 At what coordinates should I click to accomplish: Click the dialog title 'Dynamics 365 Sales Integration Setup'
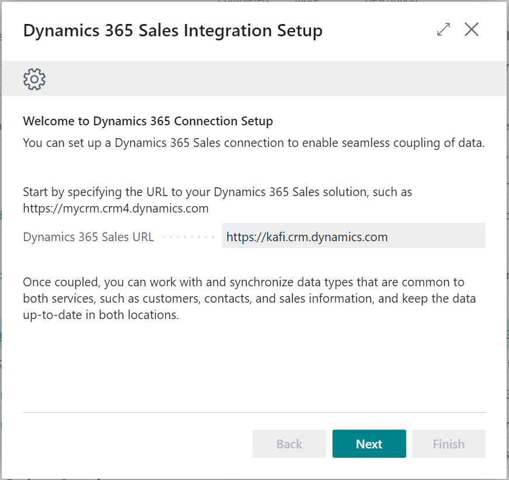pyautogui.click(x=172, y=30)
